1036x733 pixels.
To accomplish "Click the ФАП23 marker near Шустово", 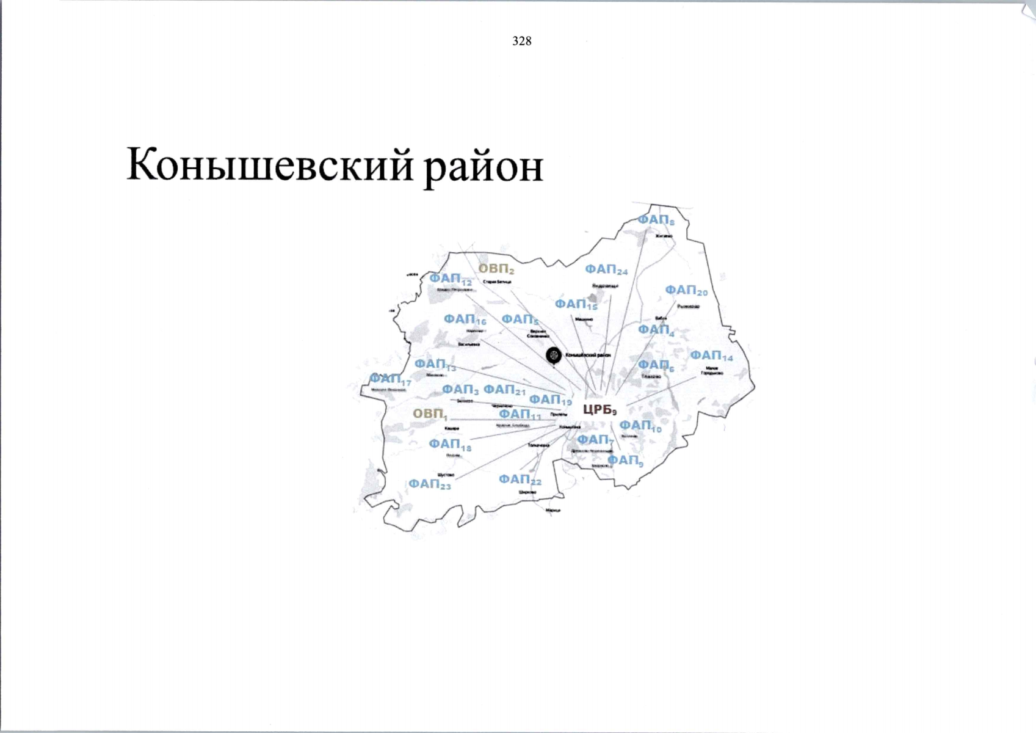I will click(x=430, y=483).
